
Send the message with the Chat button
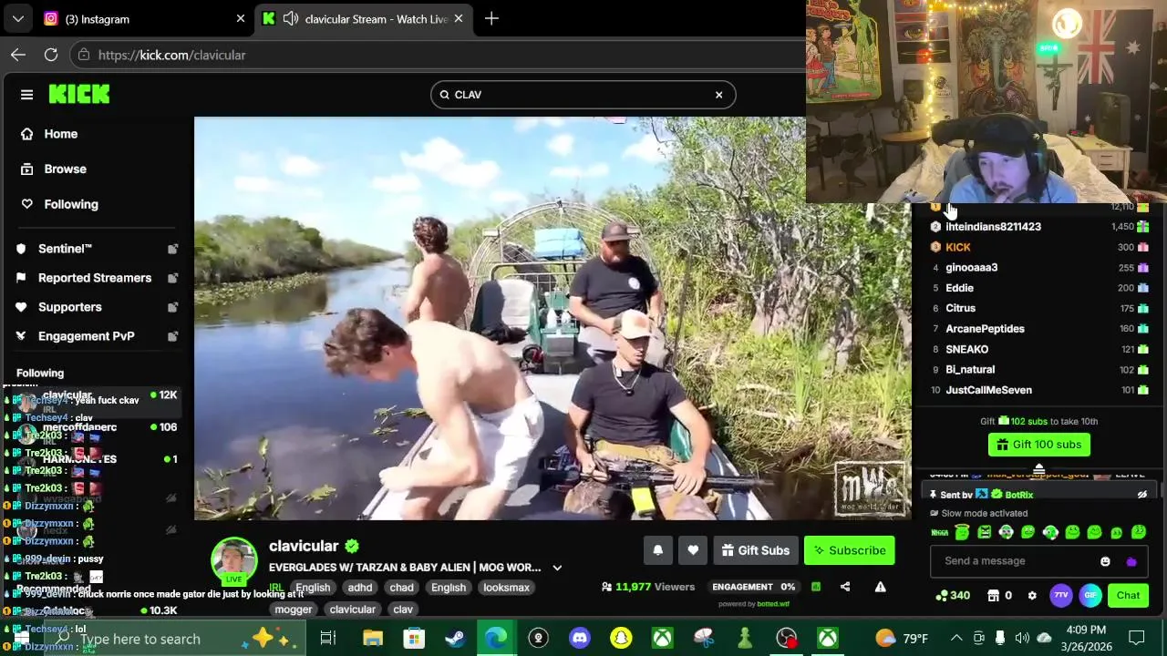(1128, 596)
